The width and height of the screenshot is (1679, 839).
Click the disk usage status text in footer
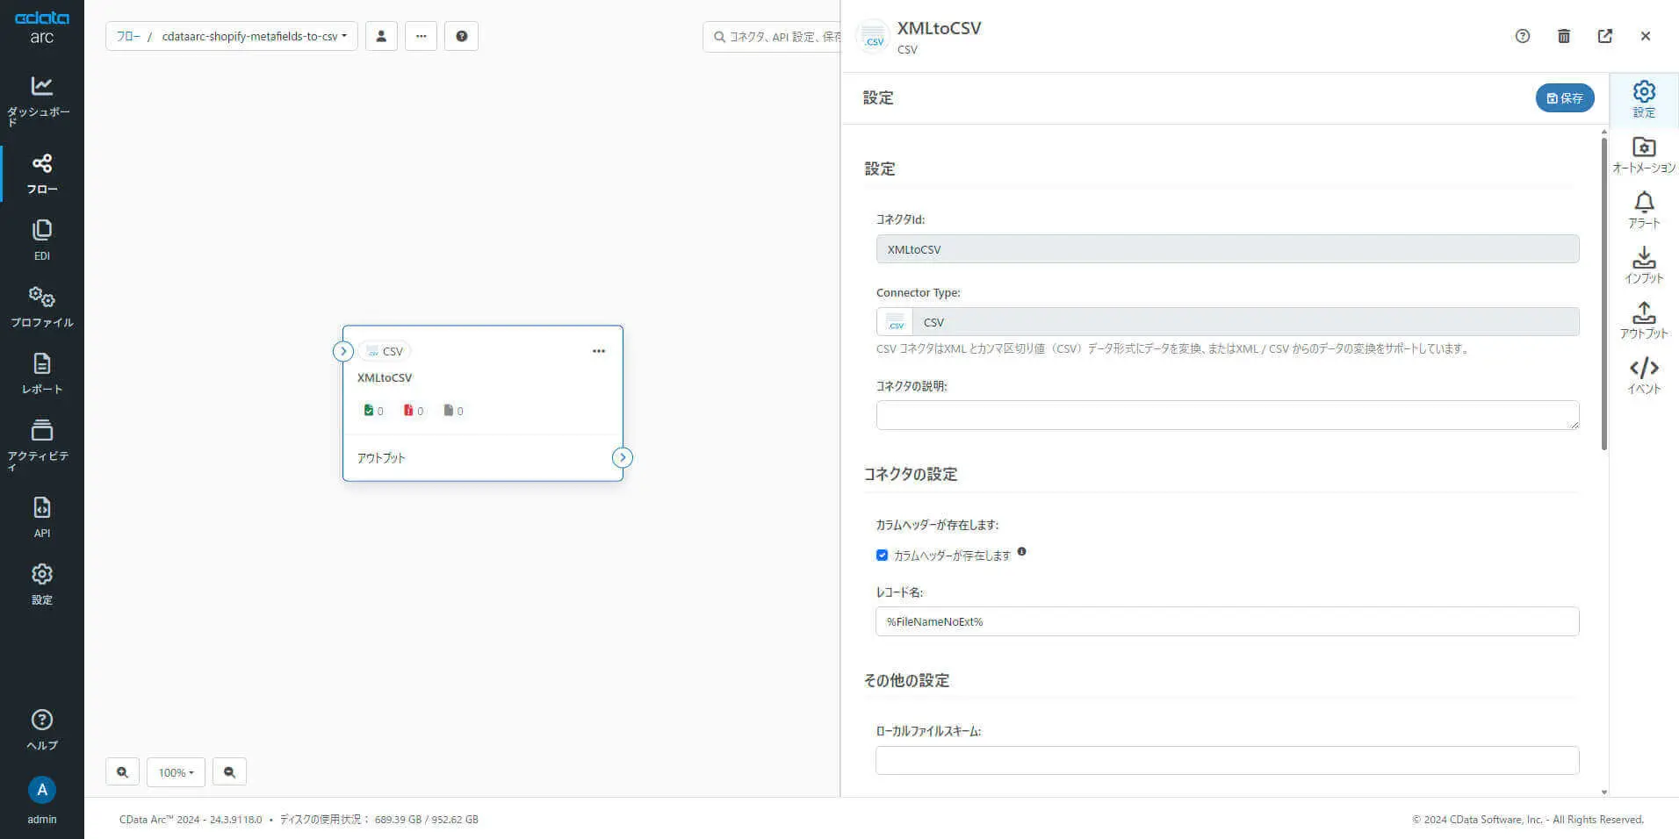pos(379,820)
